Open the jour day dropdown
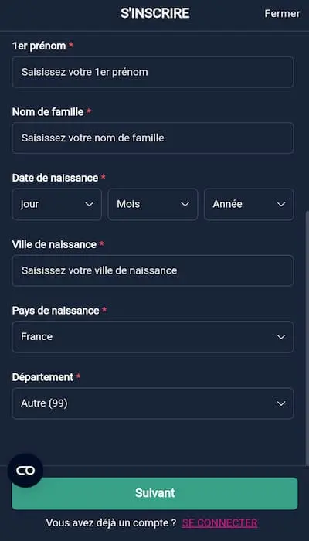This screenshot has width=309, height=541. [57, 204]
